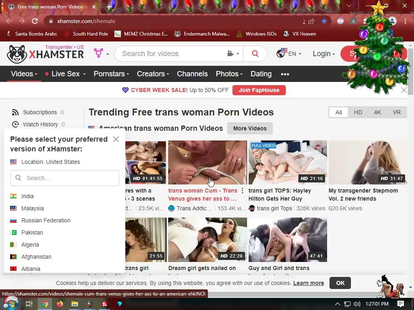Image resolution: width=414 pixels, height=310 pixels.
Task: Open the MEMZ Christmas bookmark
Action: tap(141, 34)
